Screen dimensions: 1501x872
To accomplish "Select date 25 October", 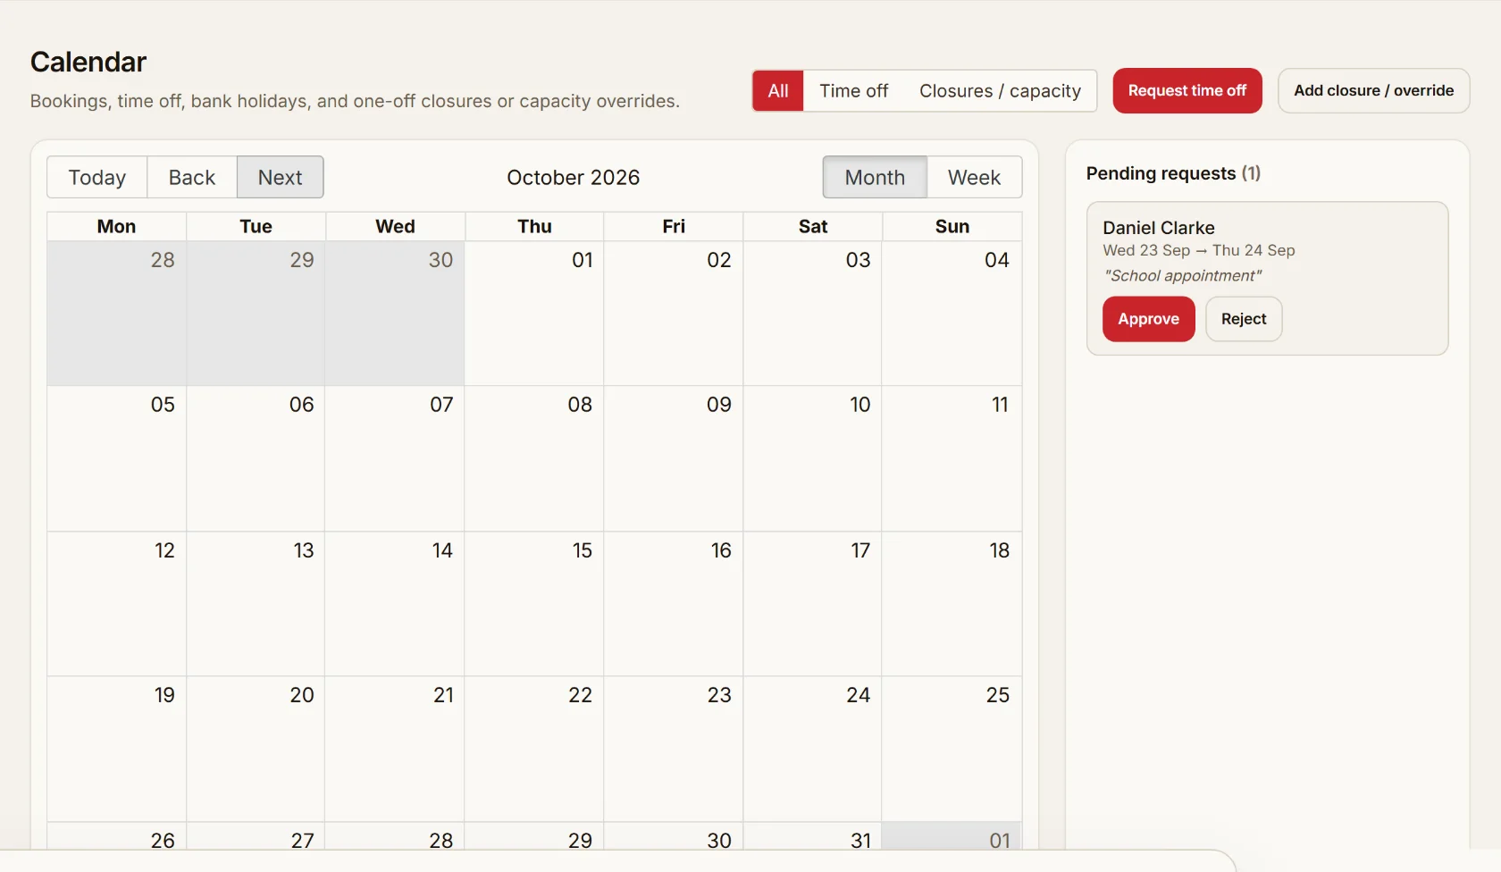I will click(x=998, y=695).
